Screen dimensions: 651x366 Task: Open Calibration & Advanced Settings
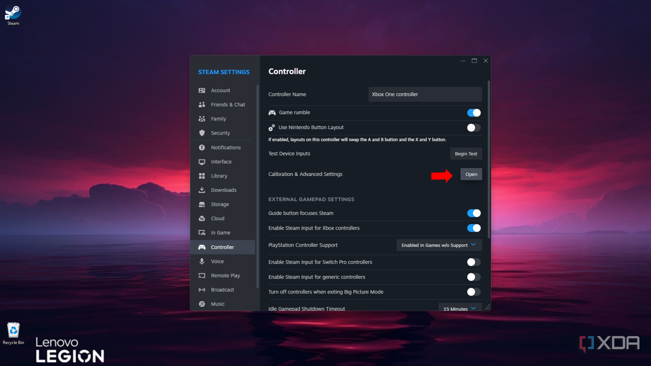[471, 174]
